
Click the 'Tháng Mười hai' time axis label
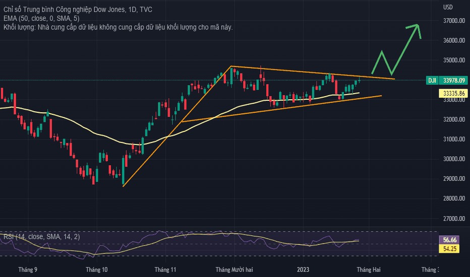[234, 270]
